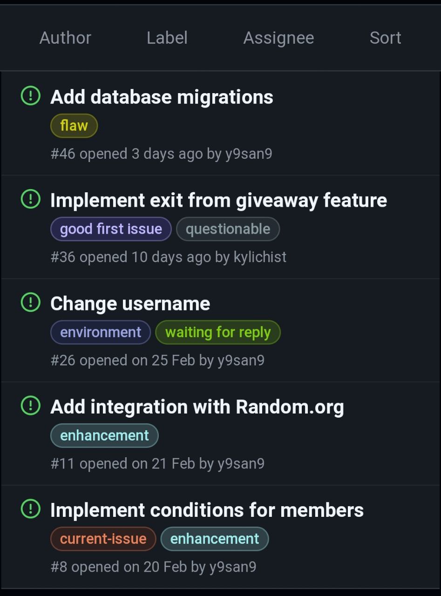This screenshot has width=441, height=596.
Task: Select the current-issue label tag
Action: 103,539
